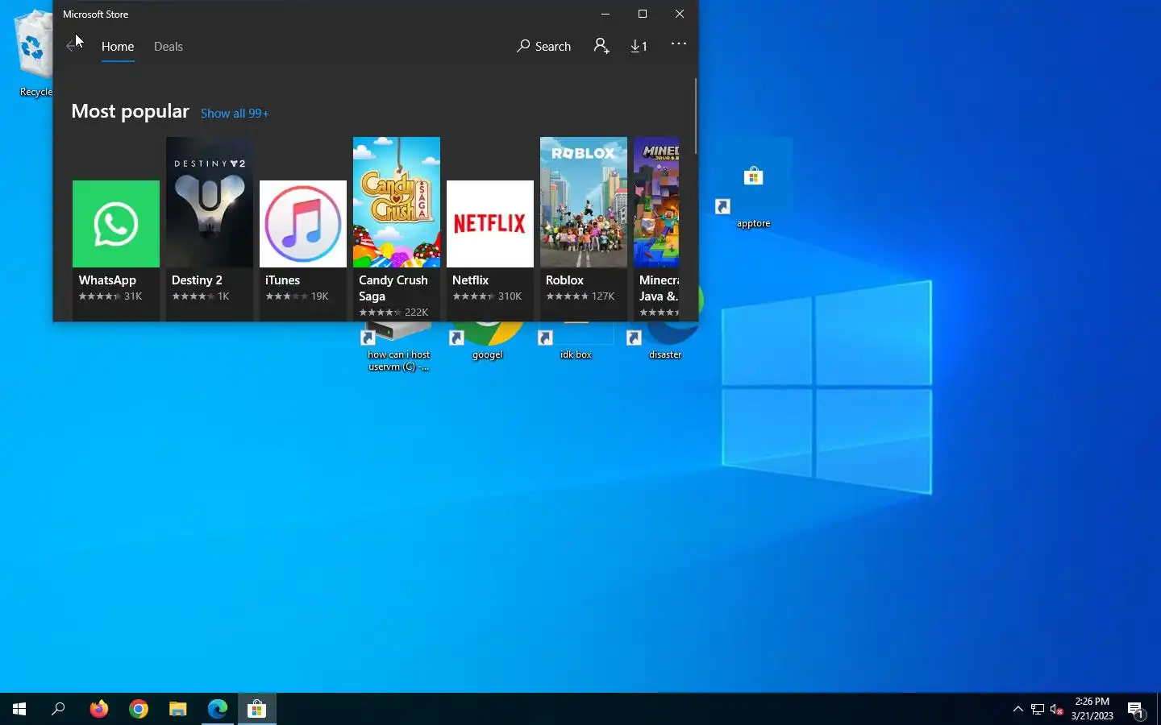The height and width of the screenshot is (725, 1161).
Task: Open the taskbar clock and date
Action: click(1092, 709)
